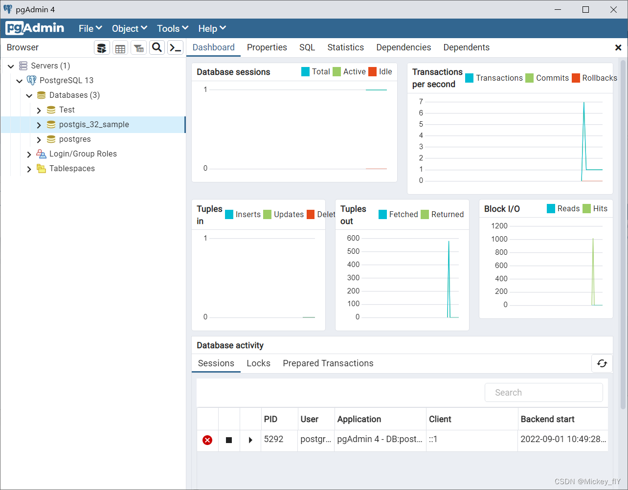Expand the Tablespaces node

[x=29, y=169]
